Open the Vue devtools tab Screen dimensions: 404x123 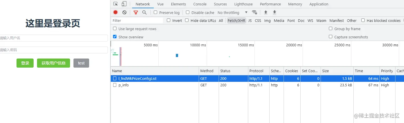160,4
